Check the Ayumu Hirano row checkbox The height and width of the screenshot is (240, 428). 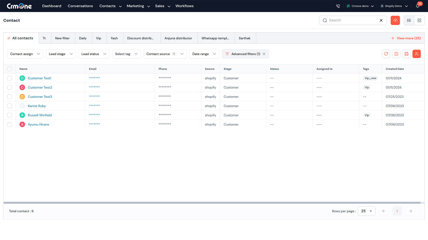coord(10,124)
